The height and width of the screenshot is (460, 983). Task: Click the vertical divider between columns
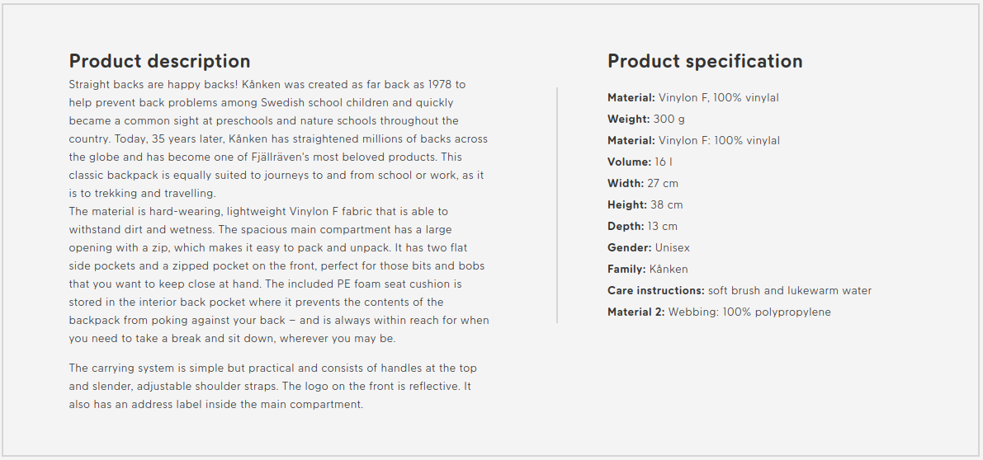coord(556,205)
